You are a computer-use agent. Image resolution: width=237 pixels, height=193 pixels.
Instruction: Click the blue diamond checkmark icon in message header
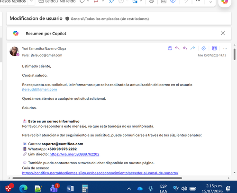204,48
